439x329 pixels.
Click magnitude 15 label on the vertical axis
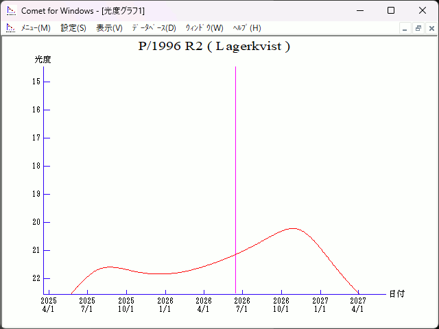point(36,82)
